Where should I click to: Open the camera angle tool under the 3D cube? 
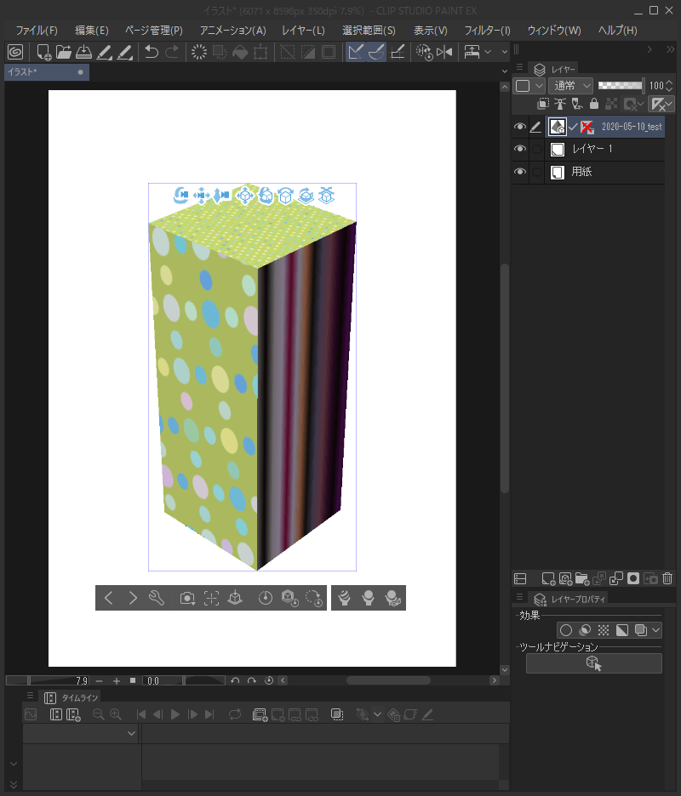pos(186,598)
